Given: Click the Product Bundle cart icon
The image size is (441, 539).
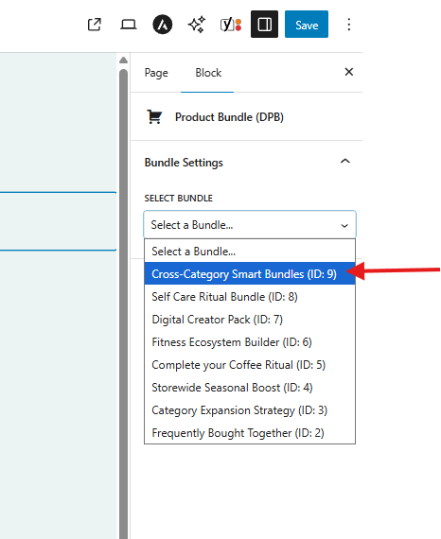Looking at the screenshot, I should coord(154,117).
